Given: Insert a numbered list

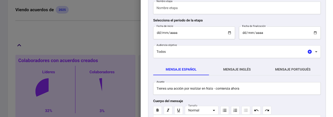Looking at the screenshot, I should (x=235, y=110).
